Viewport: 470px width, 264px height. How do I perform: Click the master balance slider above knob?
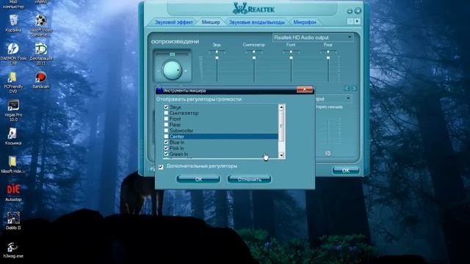172,54
